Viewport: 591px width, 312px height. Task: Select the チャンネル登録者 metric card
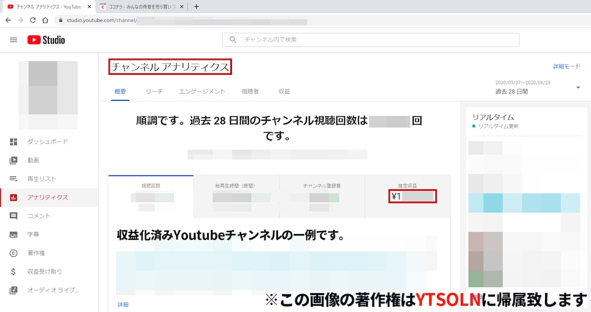pyautogui.click(x=322, y=197)
